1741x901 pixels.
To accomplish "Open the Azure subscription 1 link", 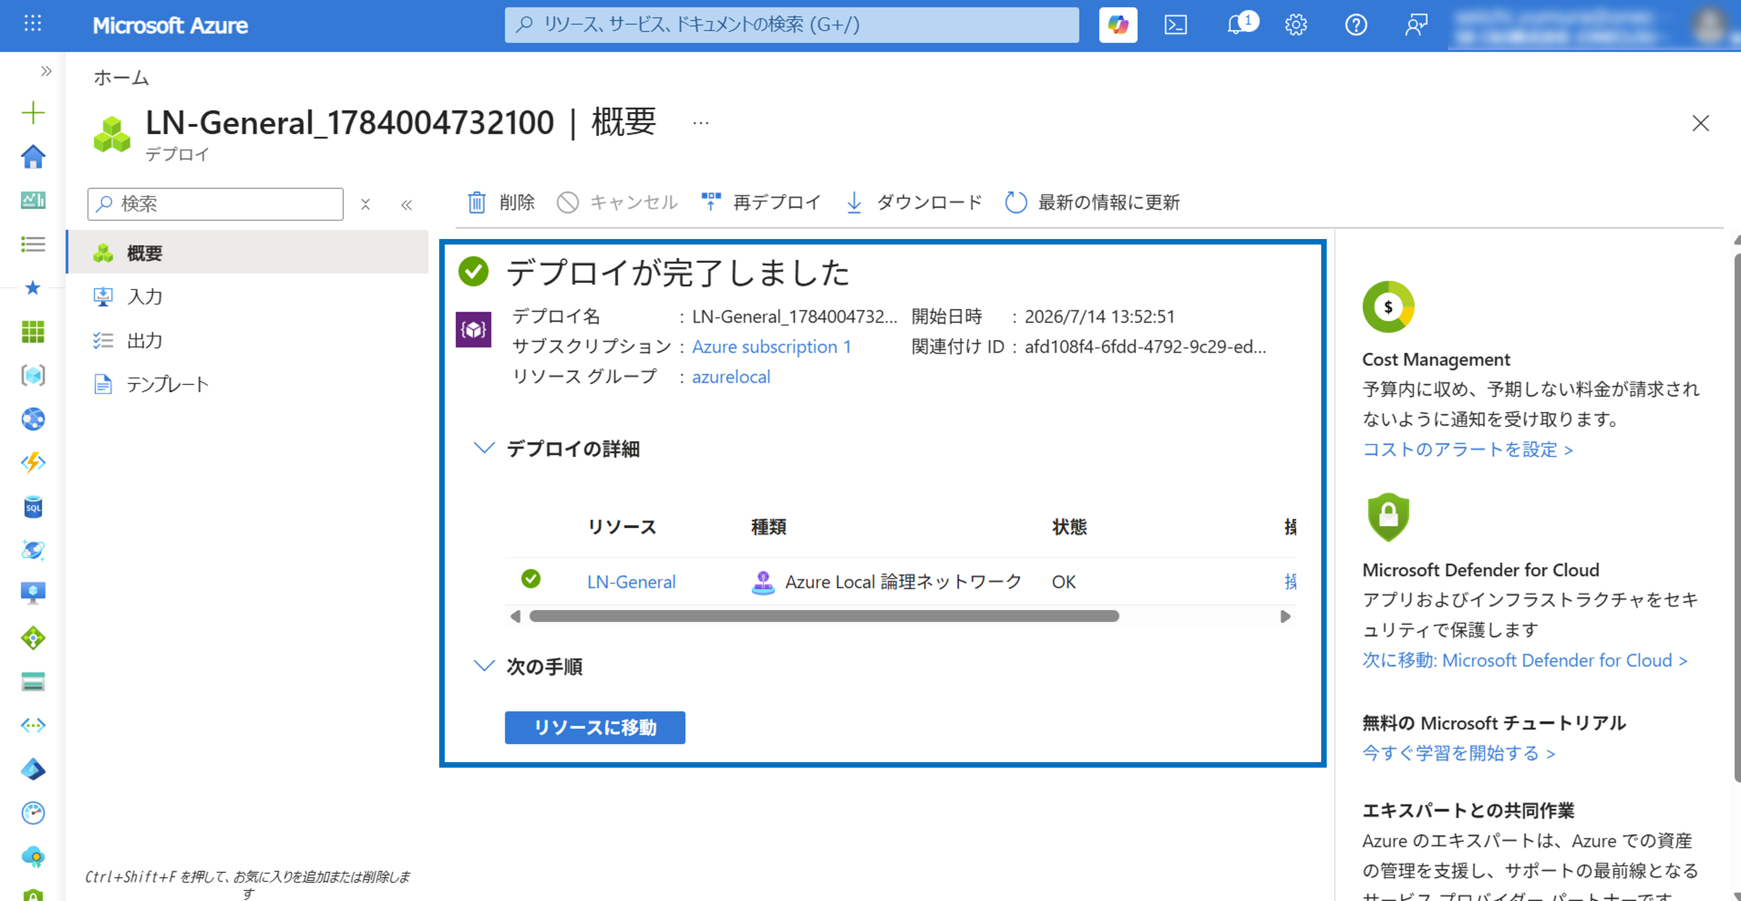I will click(771, 347).
